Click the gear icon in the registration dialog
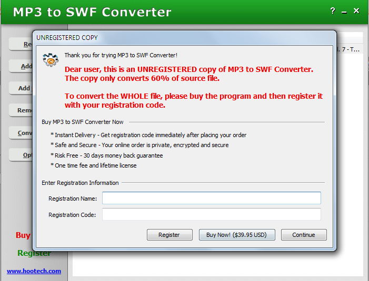The height and width of the screenshot is (281, 369). click(x=50, y=59)
